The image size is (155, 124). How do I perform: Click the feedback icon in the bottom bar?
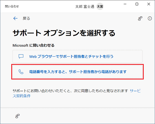17,116
